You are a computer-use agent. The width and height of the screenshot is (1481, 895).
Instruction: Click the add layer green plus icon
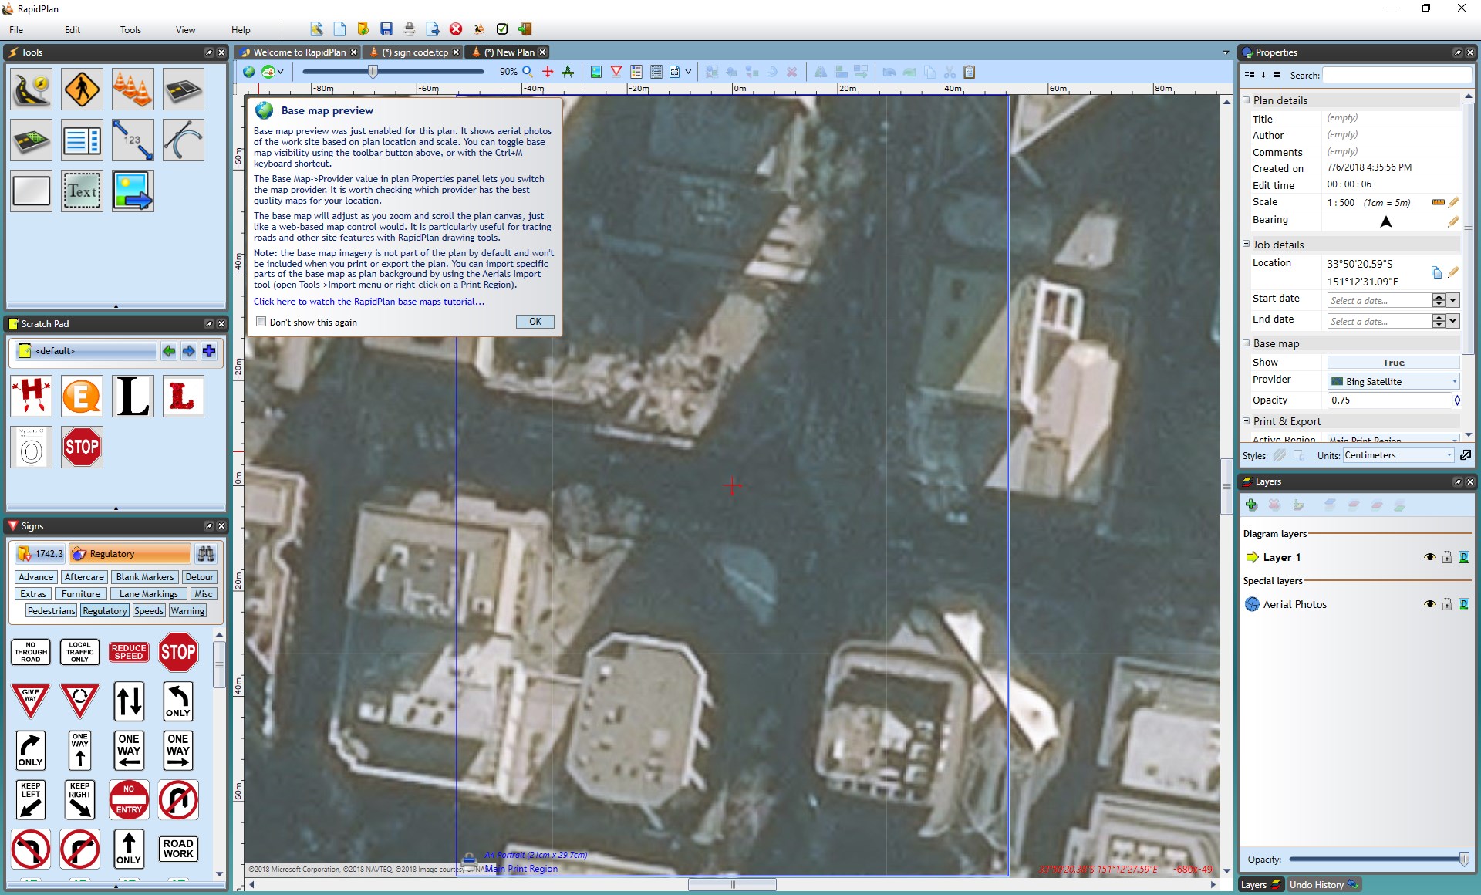1251,505
